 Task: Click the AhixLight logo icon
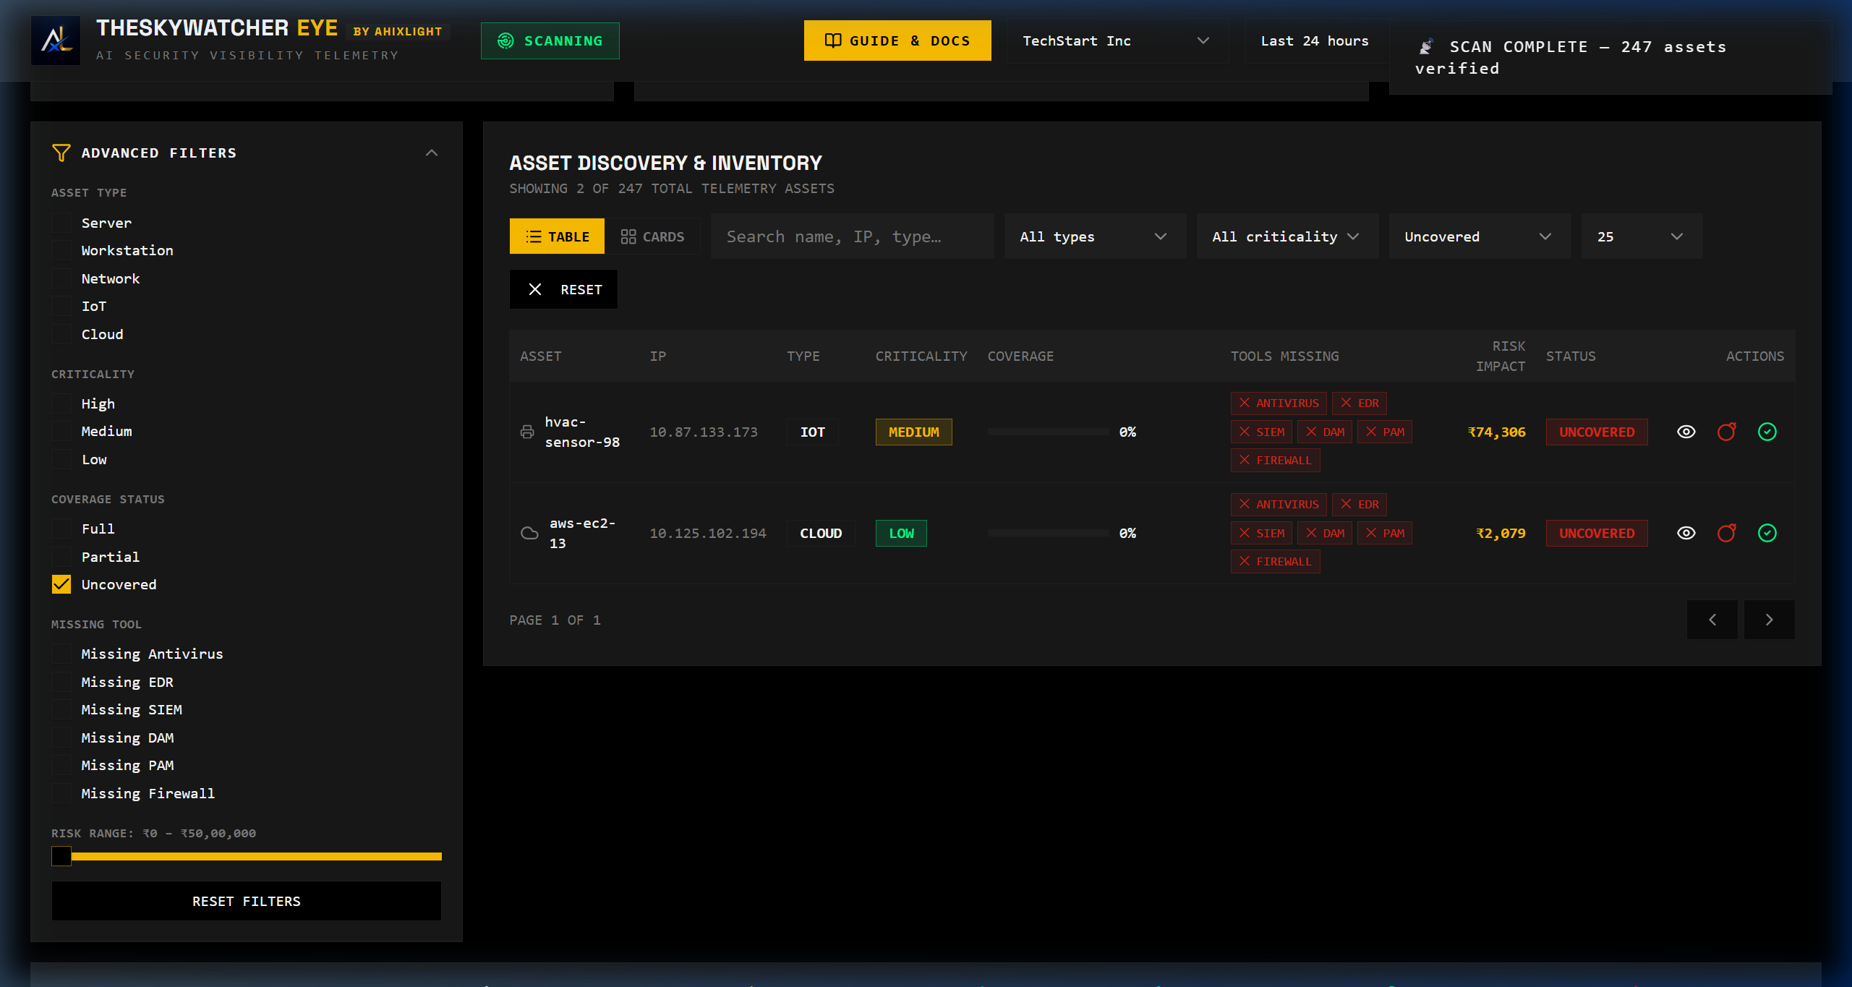click(56, 40)
